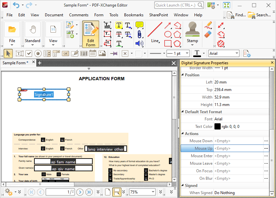This screenshot has height=198, width=276.
Task: Open the File menu
Action: 9,15
